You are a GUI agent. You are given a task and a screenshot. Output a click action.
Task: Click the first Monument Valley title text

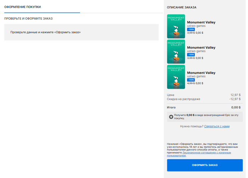click(201, 22)
